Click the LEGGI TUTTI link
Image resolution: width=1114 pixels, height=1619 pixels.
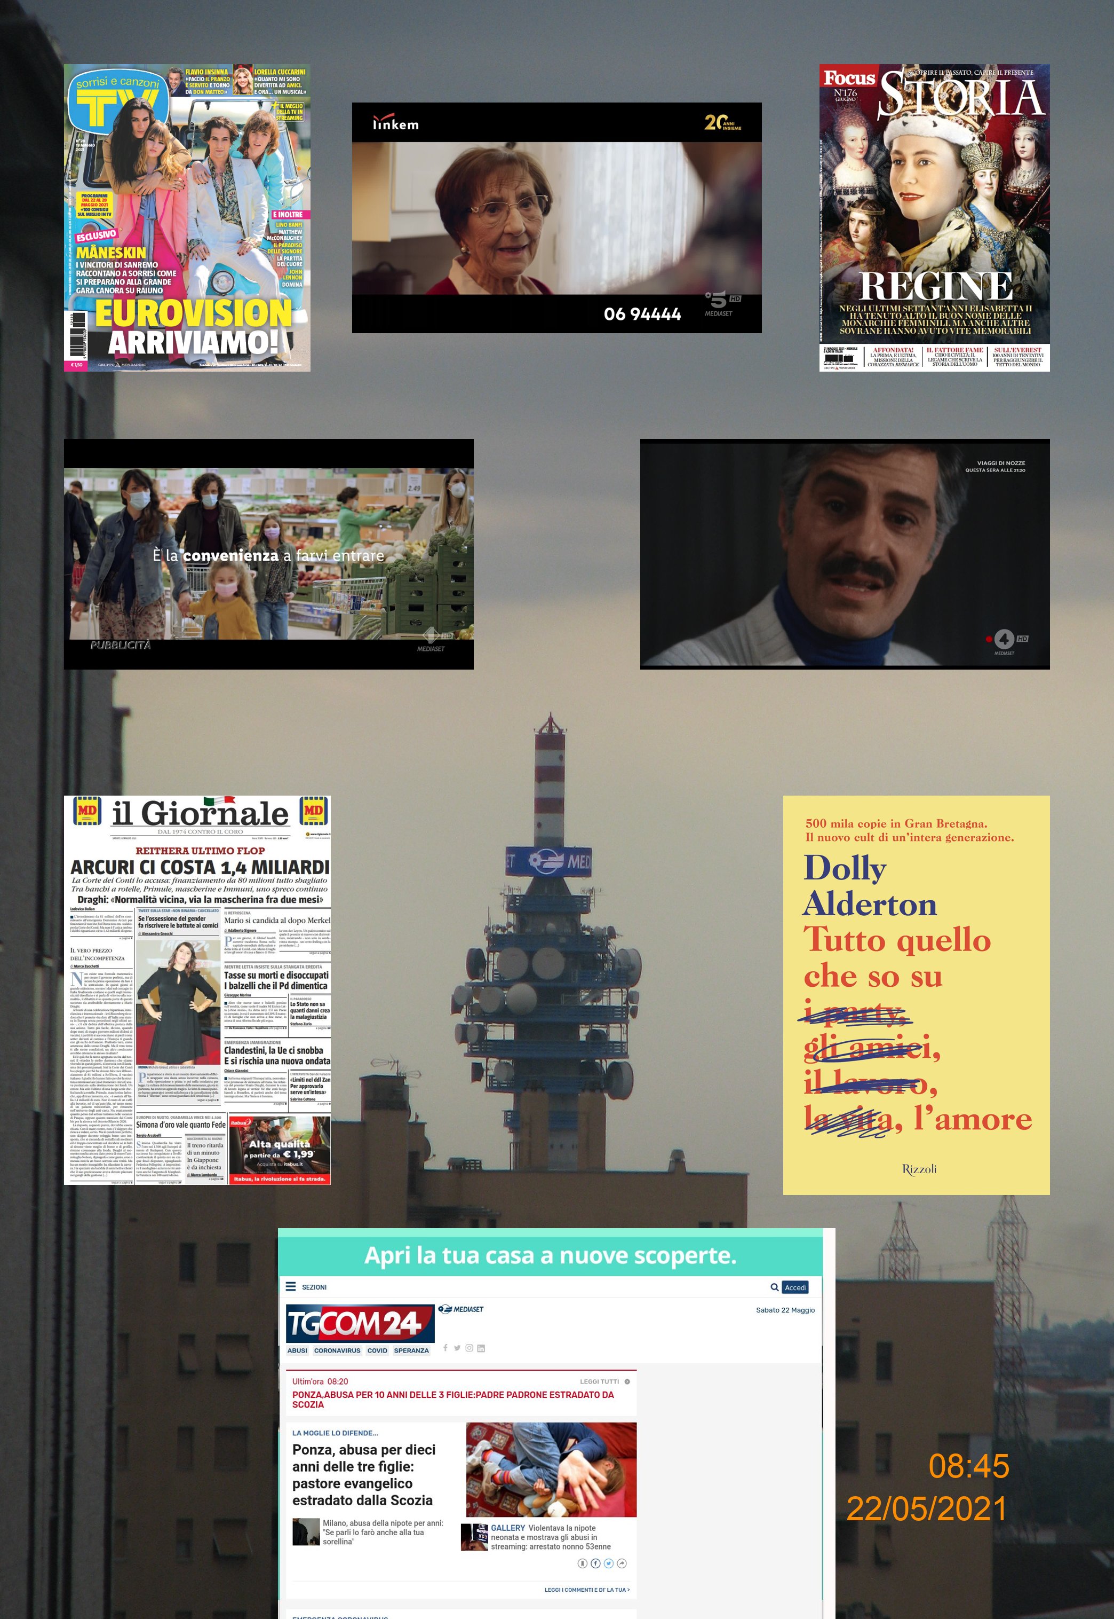point(600,1381)
